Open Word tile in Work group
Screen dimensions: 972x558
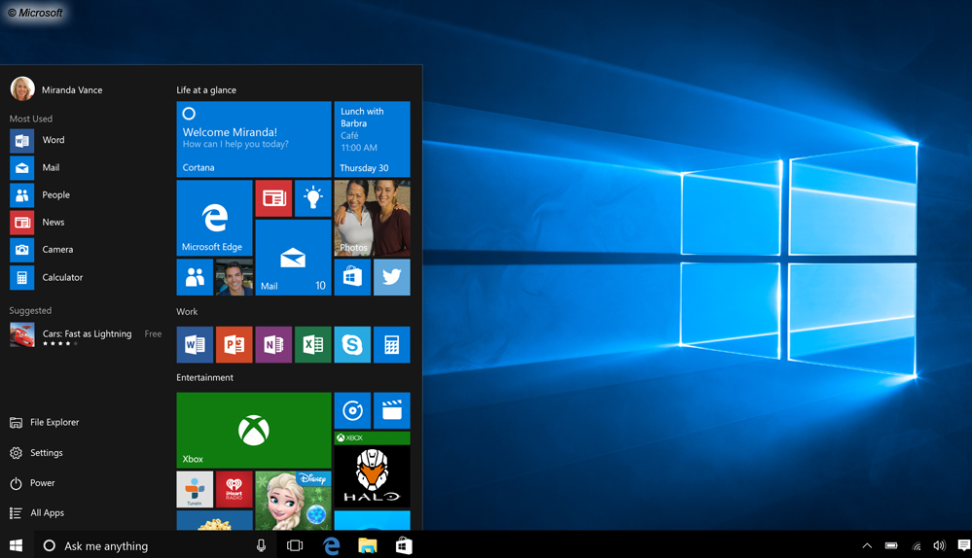(195, 344)
